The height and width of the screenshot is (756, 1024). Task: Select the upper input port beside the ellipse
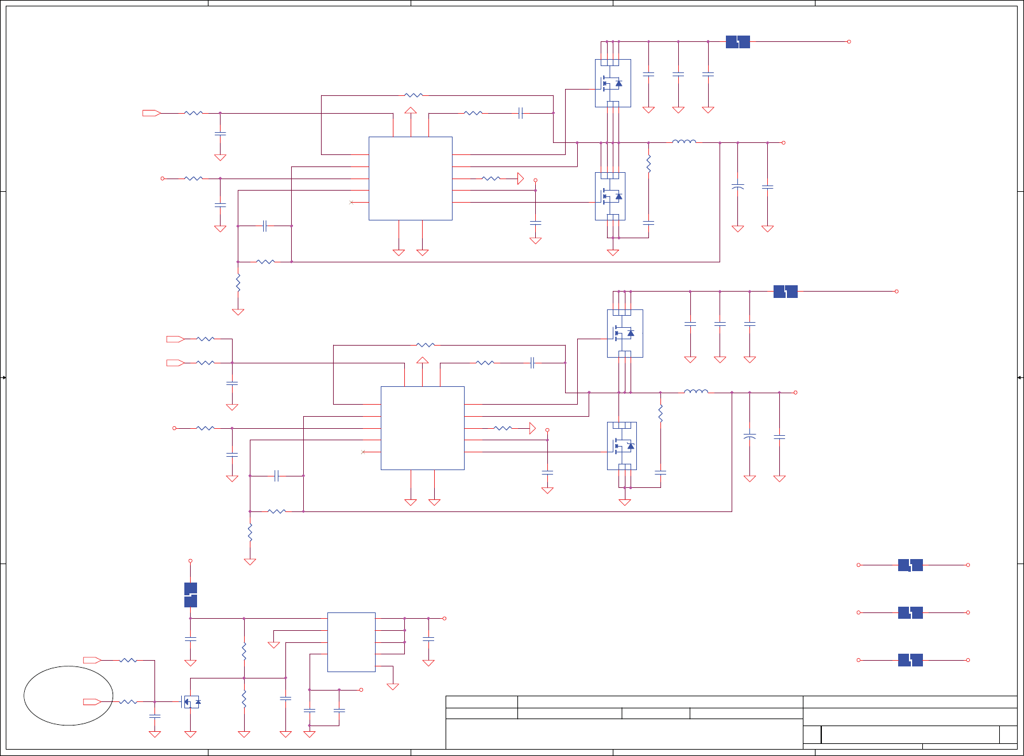click(x=92, y=660)
